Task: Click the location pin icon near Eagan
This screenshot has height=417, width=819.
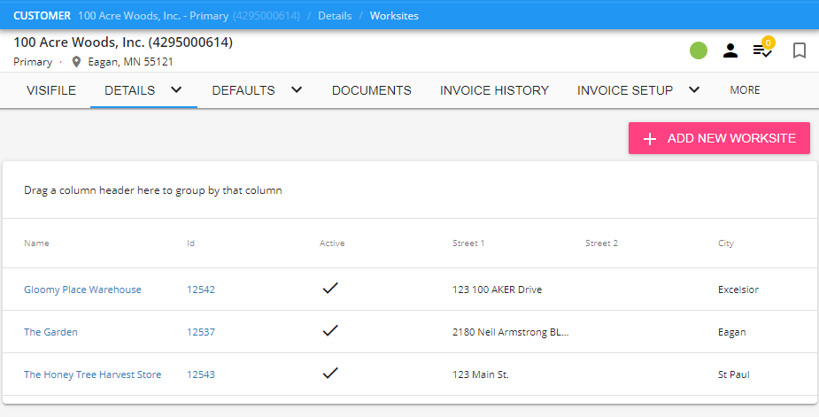Action: point(76,62)
